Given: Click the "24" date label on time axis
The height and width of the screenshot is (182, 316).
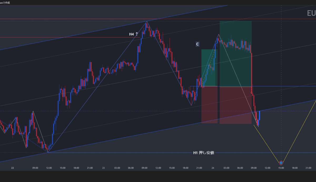Looking at the screenshot, I should coord(213,168).
